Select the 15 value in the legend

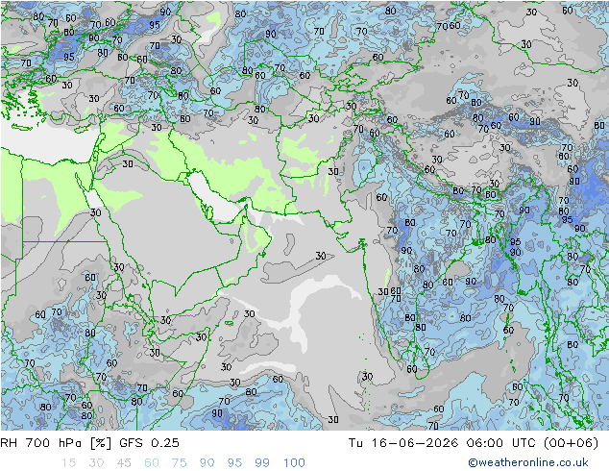68,463
